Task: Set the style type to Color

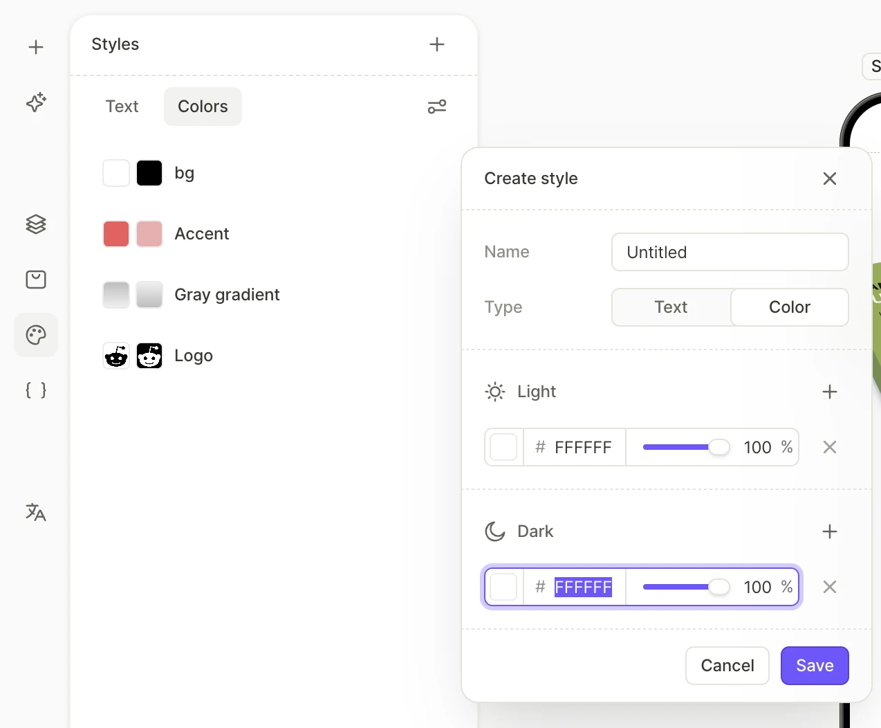Action: (790, 307)
